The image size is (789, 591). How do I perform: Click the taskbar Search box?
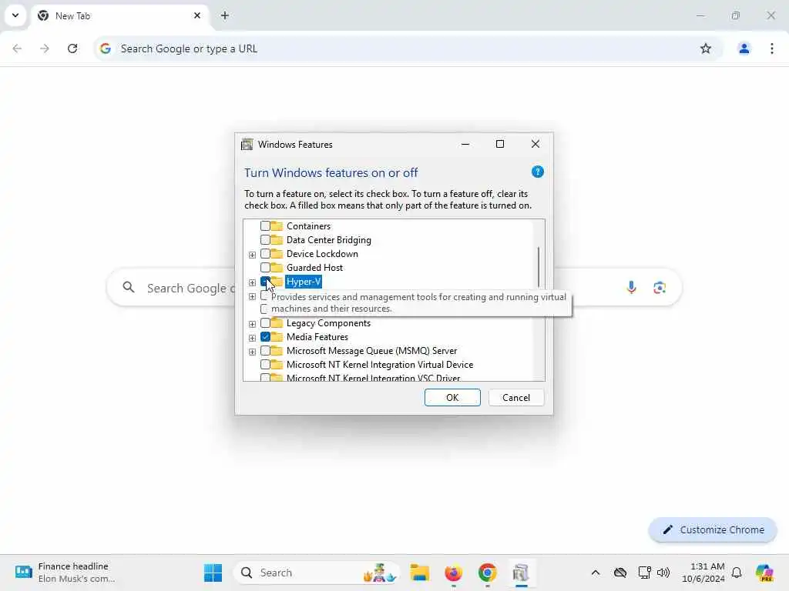(316, 573)
